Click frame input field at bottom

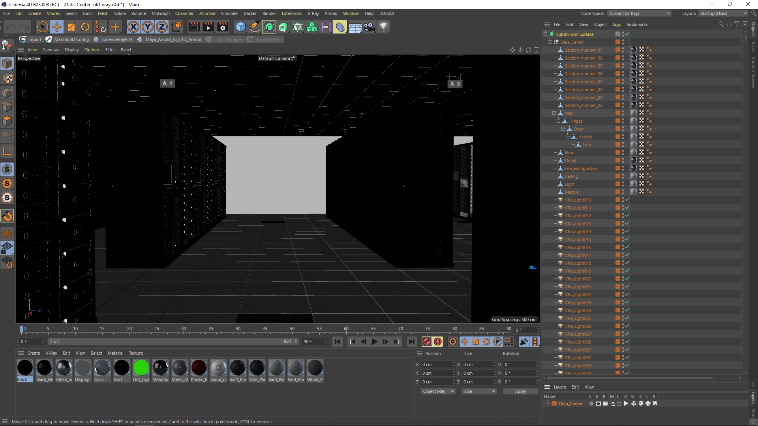(29, 341)
